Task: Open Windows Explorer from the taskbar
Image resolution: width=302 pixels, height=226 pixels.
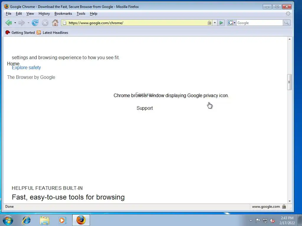Action: tap(45, 220)
